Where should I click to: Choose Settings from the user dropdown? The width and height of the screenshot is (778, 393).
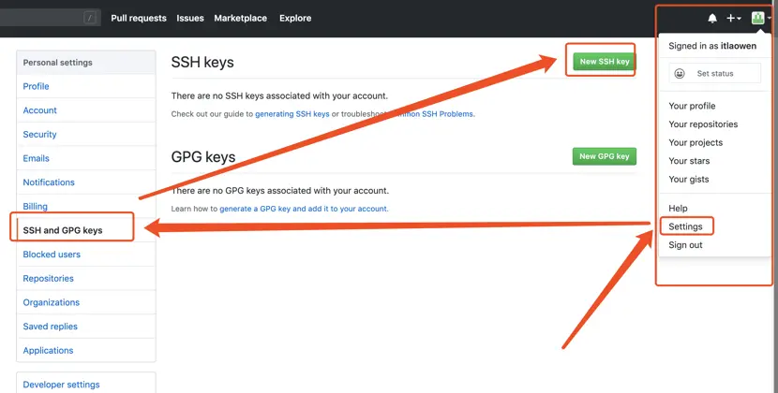(685, 226)
